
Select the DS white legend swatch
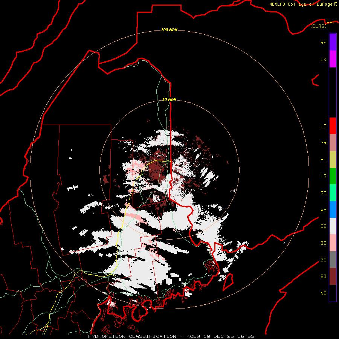click(333, 226)
